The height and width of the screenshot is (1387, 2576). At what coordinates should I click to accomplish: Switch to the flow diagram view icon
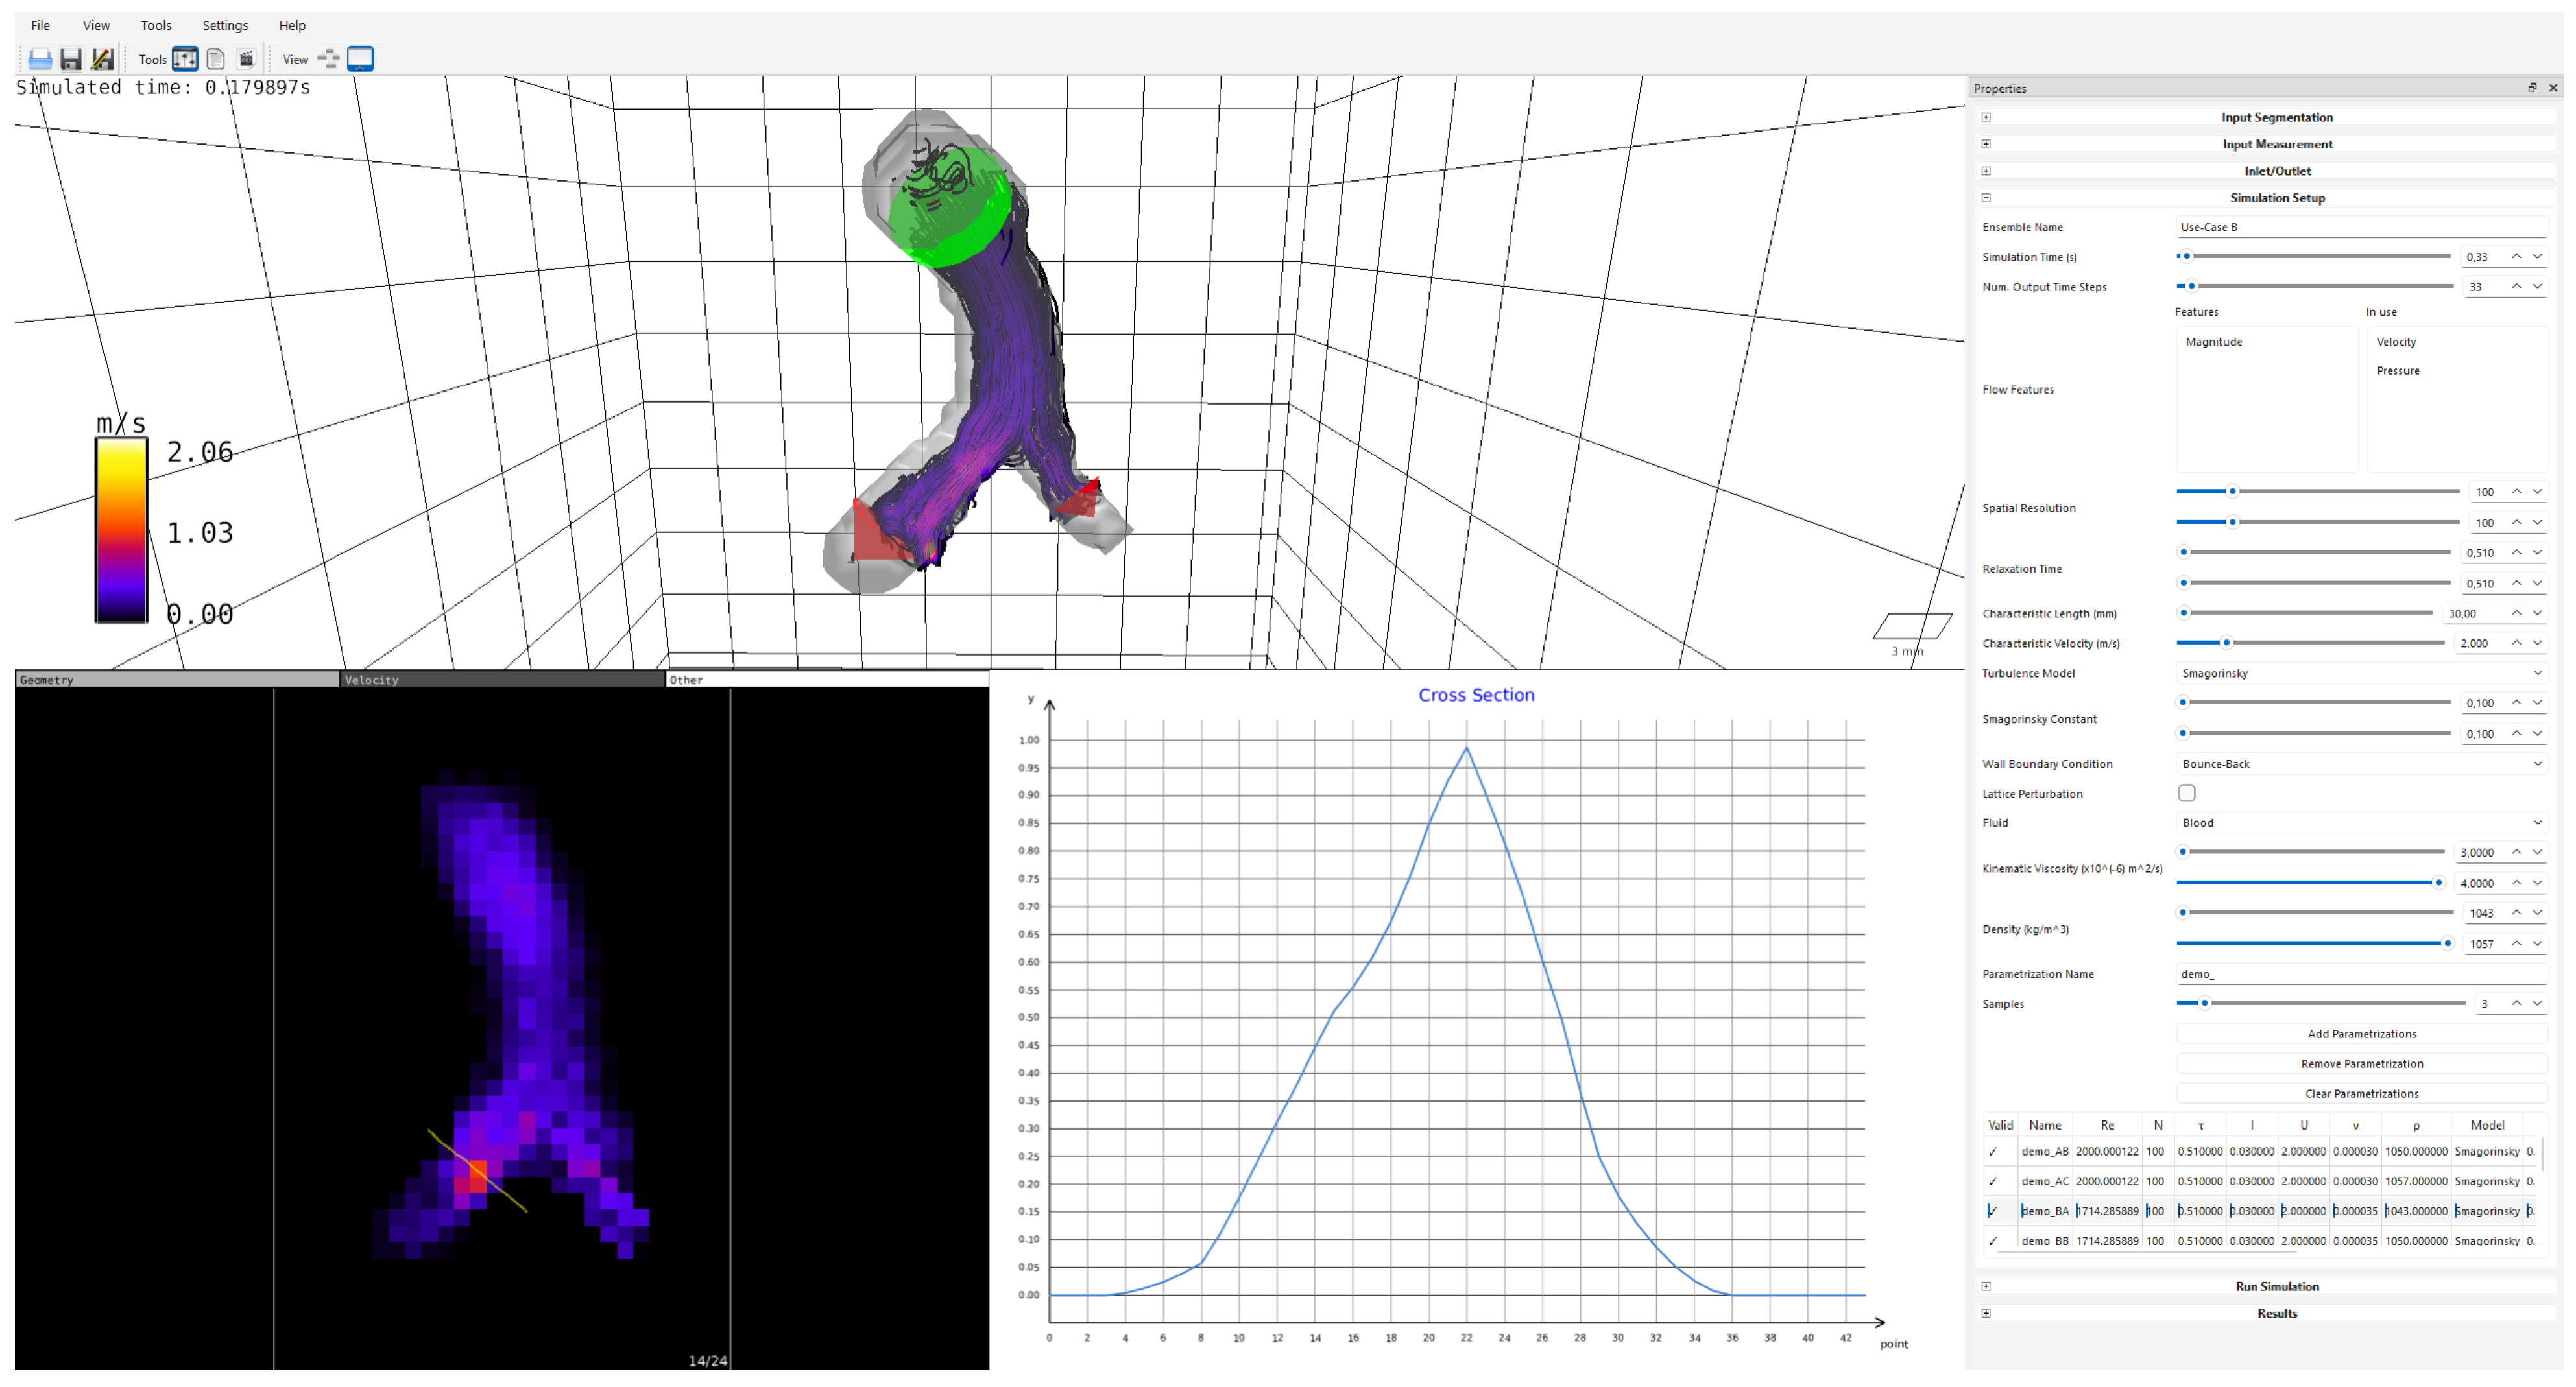pyautogui.click(x=328, y=59)
